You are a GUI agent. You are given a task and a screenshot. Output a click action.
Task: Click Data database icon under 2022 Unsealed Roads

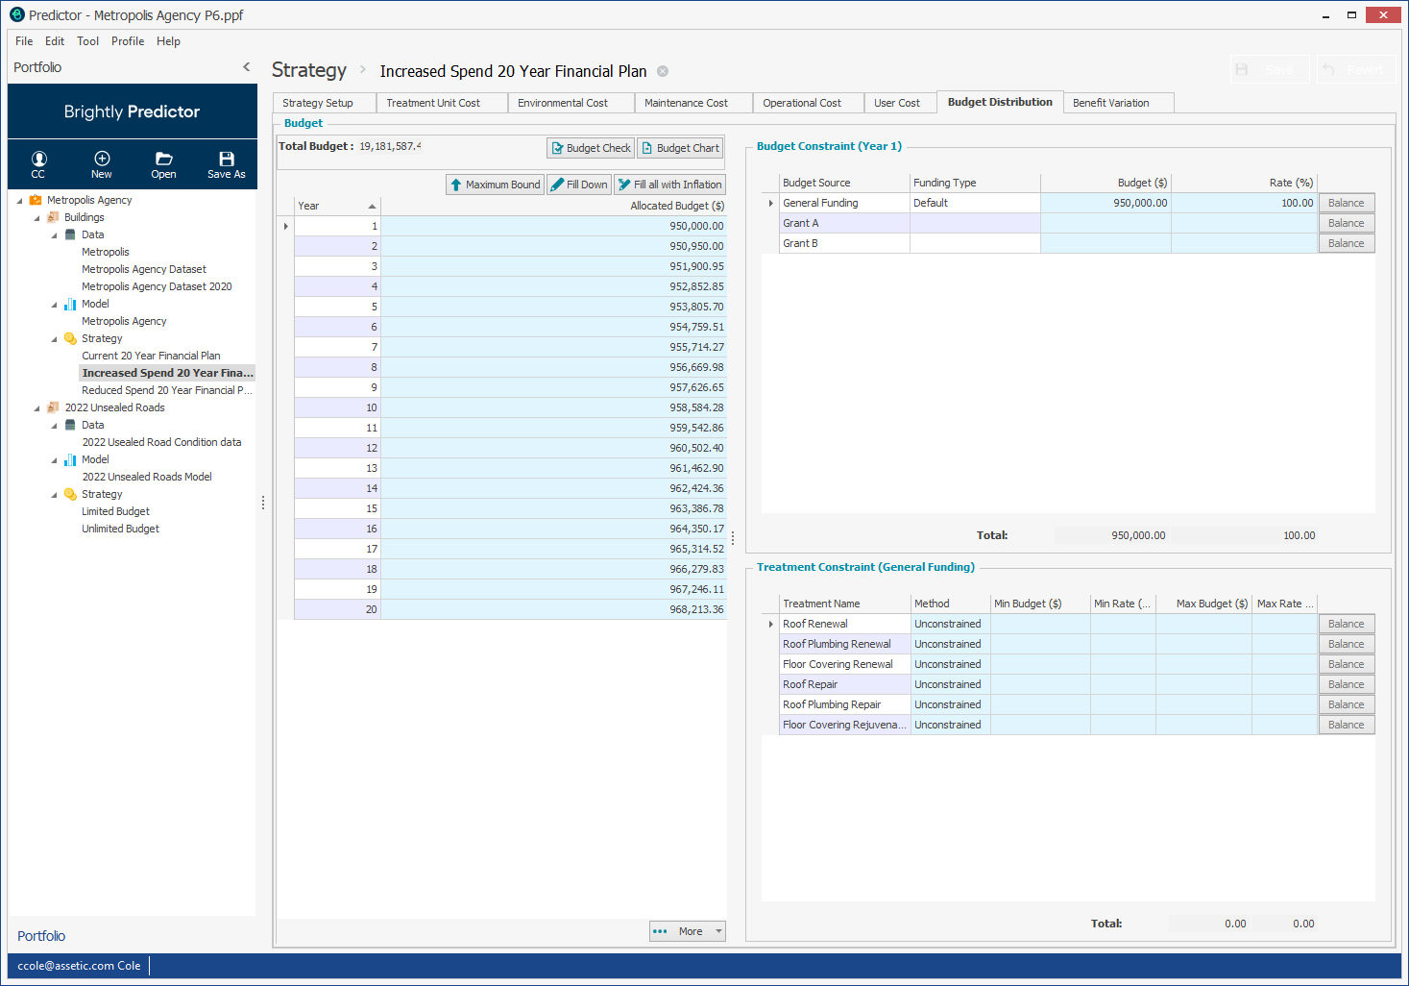tap(70, 425)
